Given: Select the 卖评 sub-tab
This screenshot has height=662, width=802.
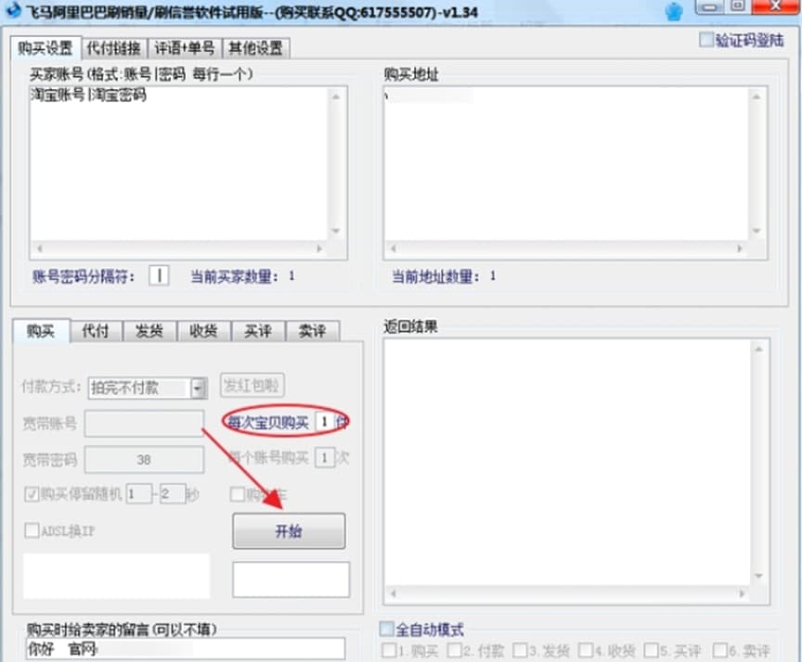Looking at the screenshot, I should [313, 331].
